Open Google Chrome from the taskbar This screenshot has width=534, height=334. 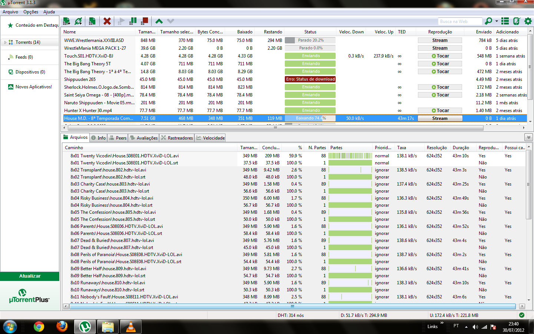pyautogui.click(x=39, y=327)
